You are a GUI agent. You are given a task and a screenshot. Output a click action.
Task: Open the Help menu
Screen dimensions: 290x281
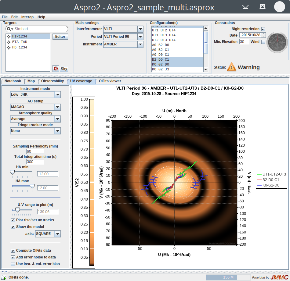(x=41, y=17)
